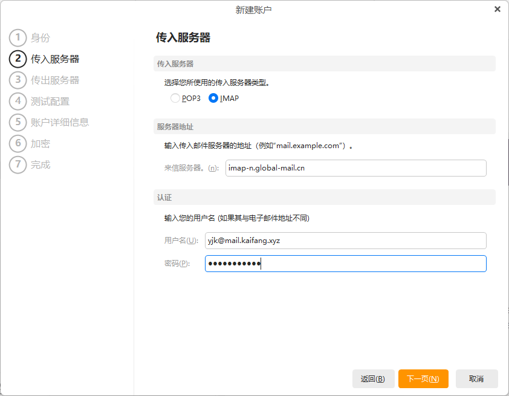
Task: Click the 选择您所使用的传入服务器类型 instruction text
Action: 217,83
